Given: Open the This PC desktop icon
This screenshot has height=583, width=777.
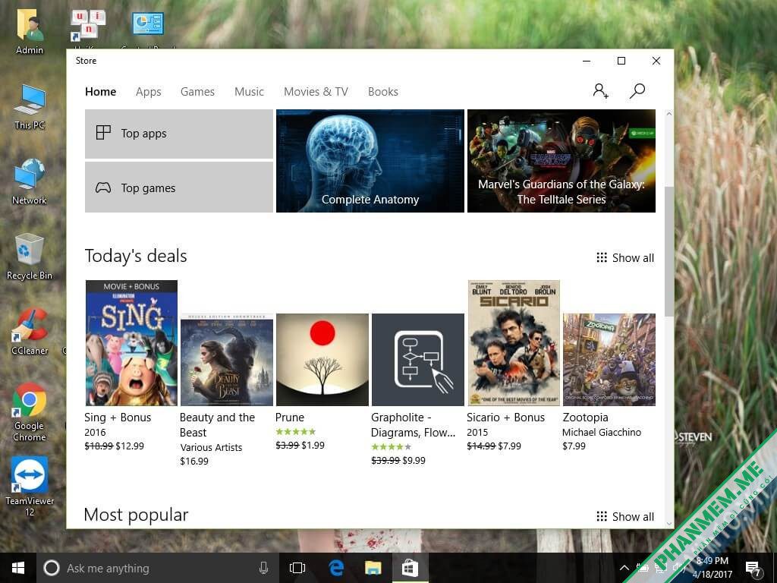Looking at the screenshot, I should (x=30, y=107).
